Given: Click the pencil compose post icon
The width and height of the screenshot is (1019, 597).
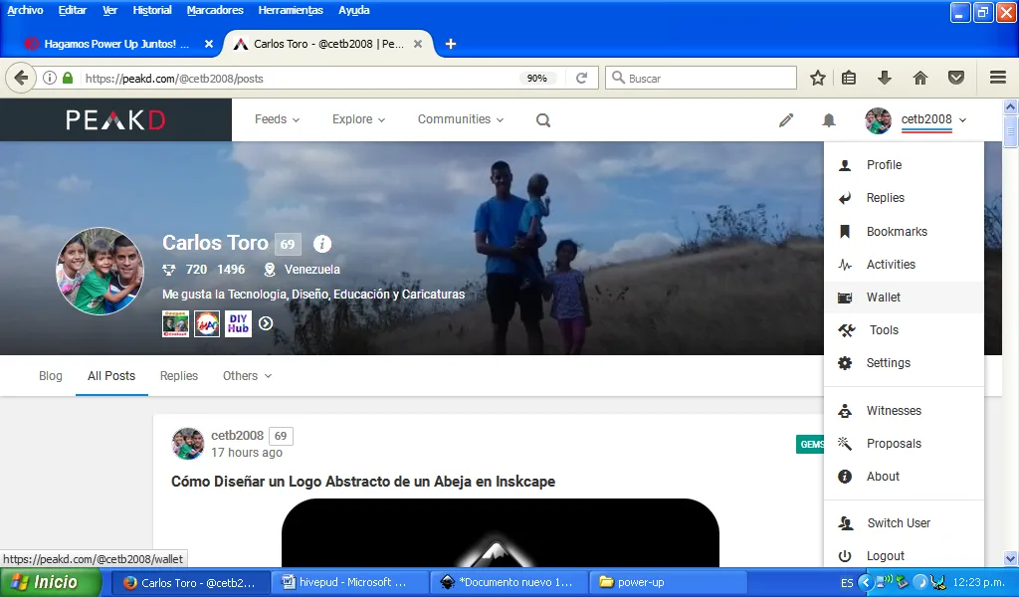Looking at the screenshot, I should [x=786, y=120].
